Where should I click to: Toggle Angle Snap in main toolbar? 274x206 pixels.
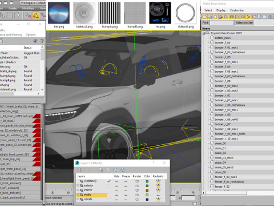35,15
